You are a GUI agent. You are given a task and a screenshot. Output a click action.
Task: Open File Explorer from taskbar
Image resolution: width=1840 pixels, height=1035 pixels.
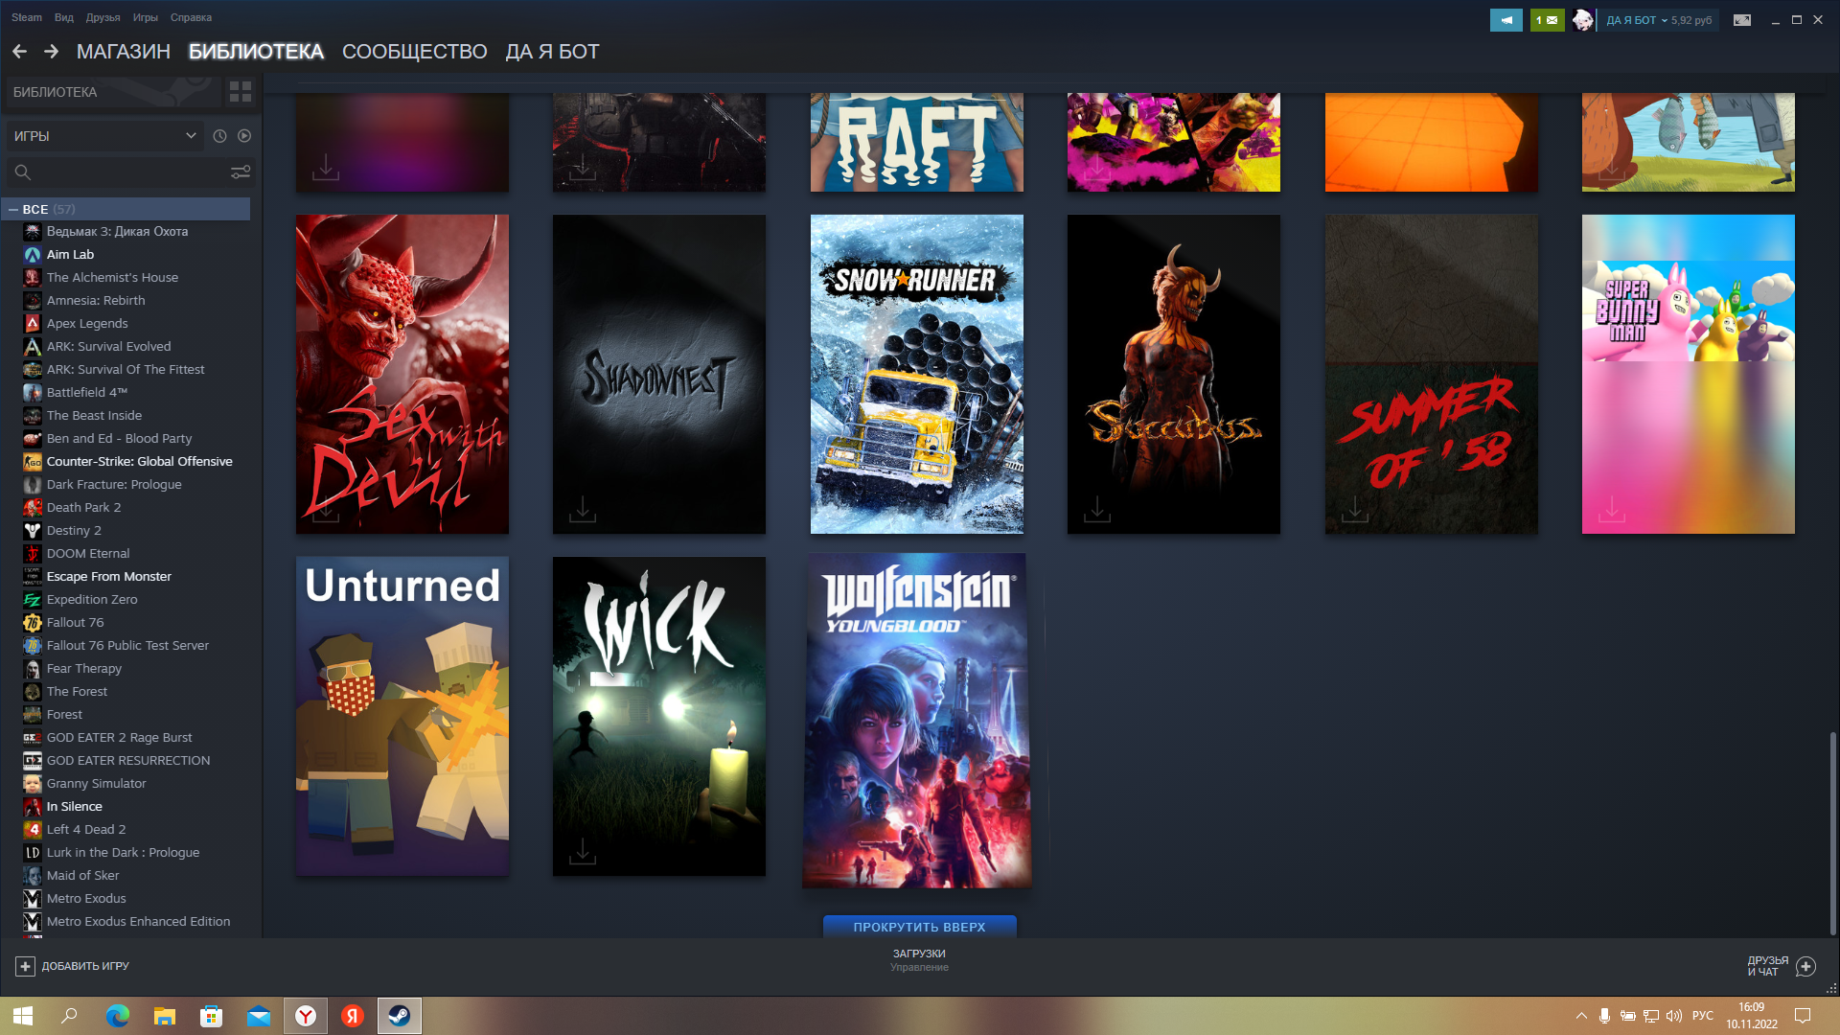pyautogui.click(x=164, y=1016)
